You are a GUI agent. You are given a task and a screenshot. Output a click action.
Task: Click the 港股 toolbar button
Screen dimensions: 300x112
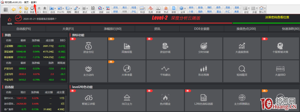237,7
